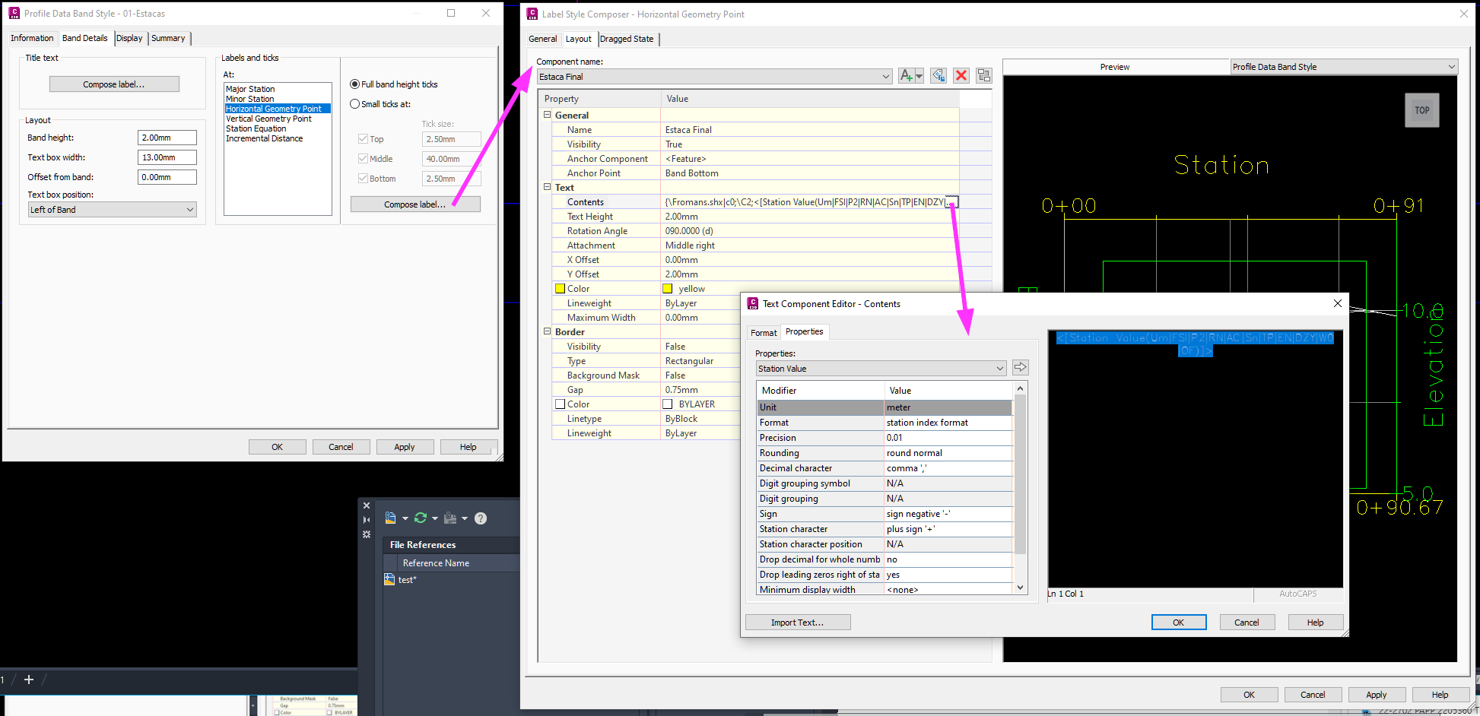Create a new text component
Image resolution: width=1480 pixels, height=716 pixels.
(x=907, y=75)
